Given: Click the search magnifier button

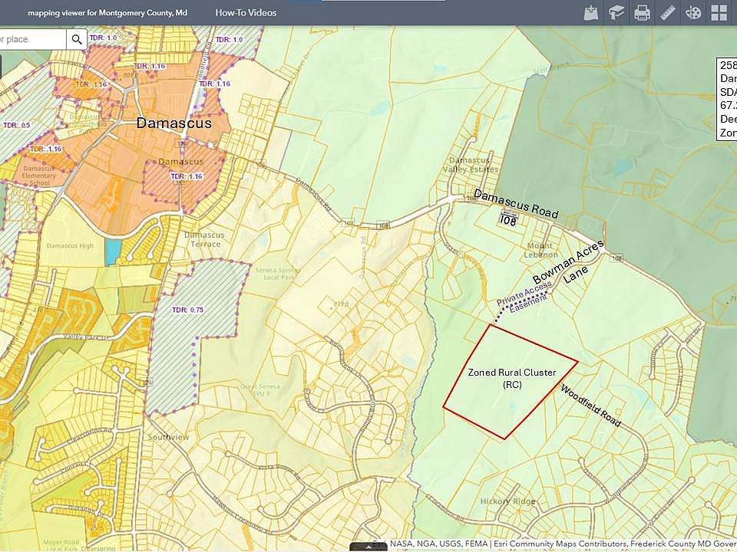Looking at the screenshot, I should (77, 39).
